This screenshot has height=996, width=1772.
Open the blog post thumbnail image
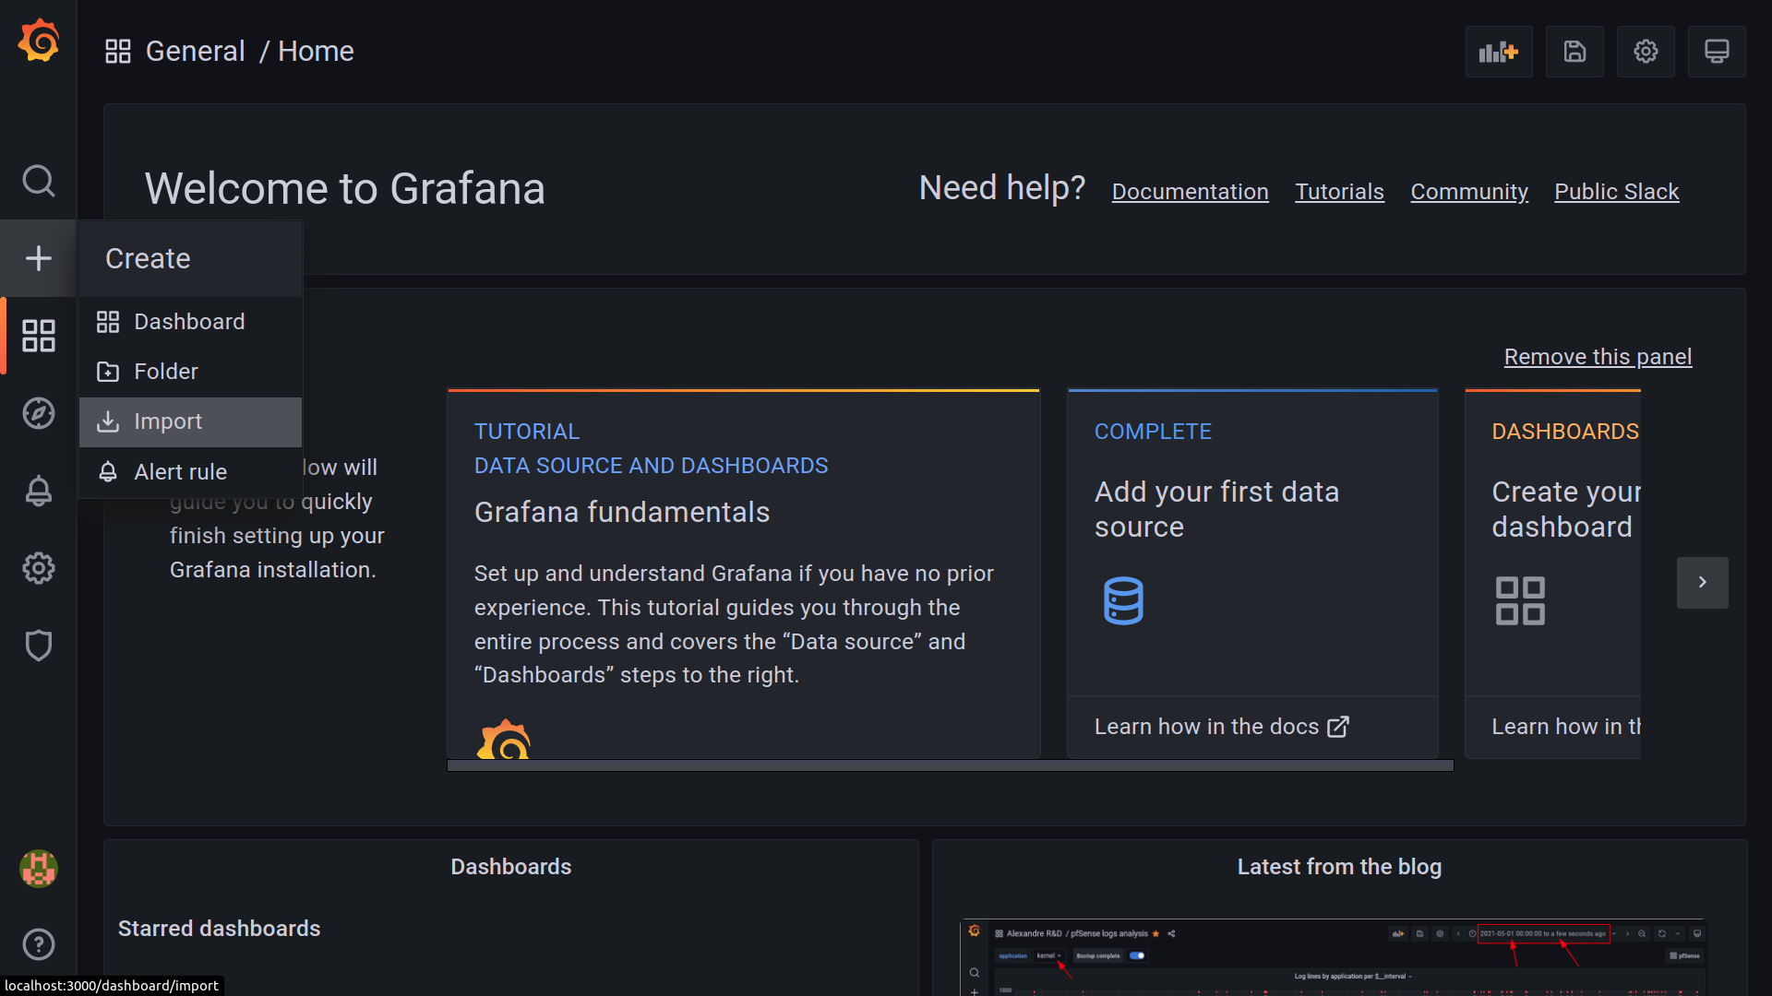click(1333, 957)
